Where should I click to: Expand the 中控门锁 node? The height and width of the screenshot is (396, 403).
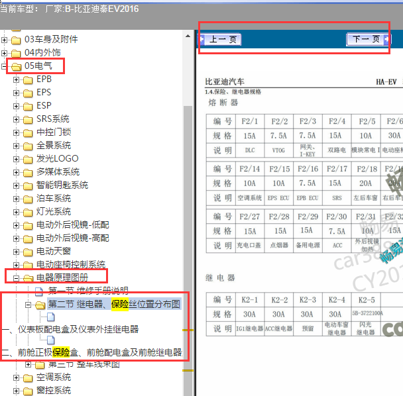16,132
